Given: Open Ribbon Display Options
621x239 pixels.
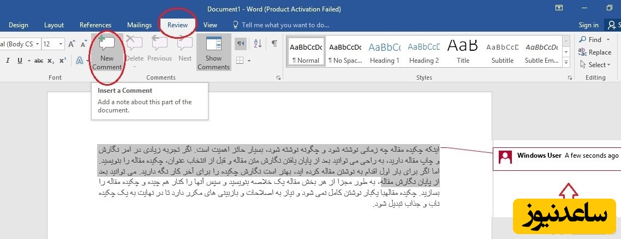Looking at the screenshot, I should [559, 8].
